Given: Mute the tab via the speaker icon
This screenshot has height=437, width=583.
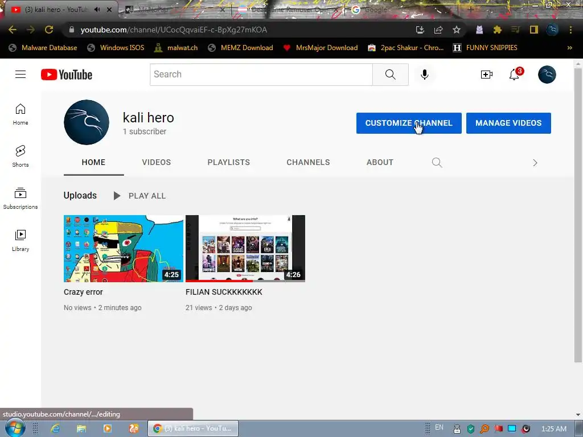Looking at the screenshot, I should click(x=97, y=10).
